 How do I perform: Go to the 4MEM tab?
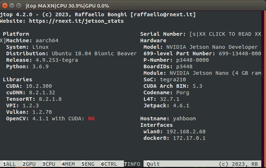click(68, 164)
